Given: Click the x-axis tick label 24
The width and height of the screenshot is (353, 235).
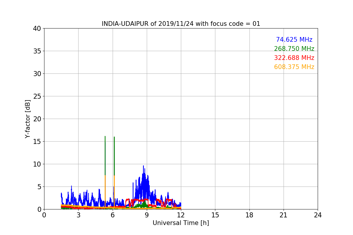Looking at the screenshot, I should (318, 215).
